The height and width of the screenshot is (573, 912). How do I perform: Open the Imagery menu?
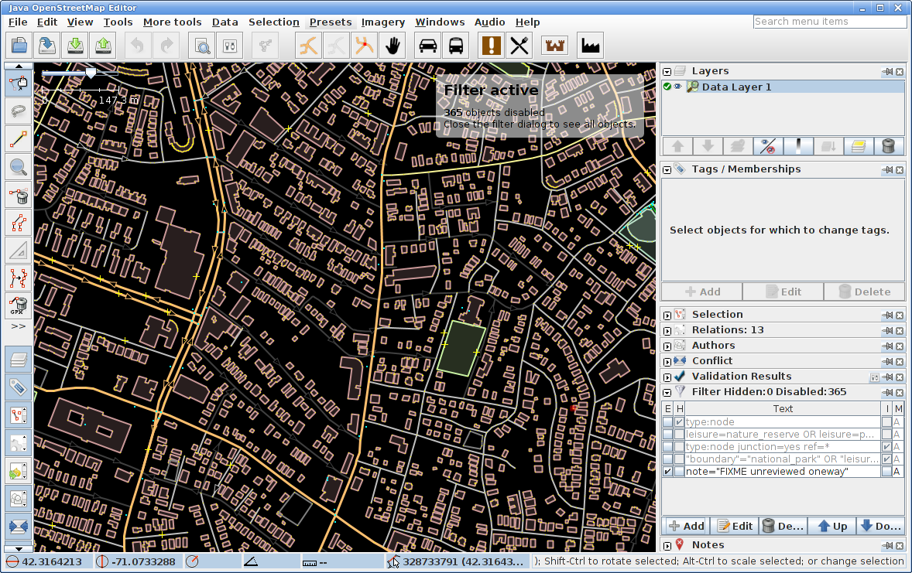pyautogui.click(x=382, y=22)
